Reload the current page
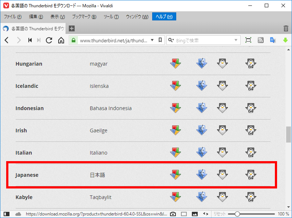Image resolution: width=292 pixels, height=218 pixels. click(49, 40)
